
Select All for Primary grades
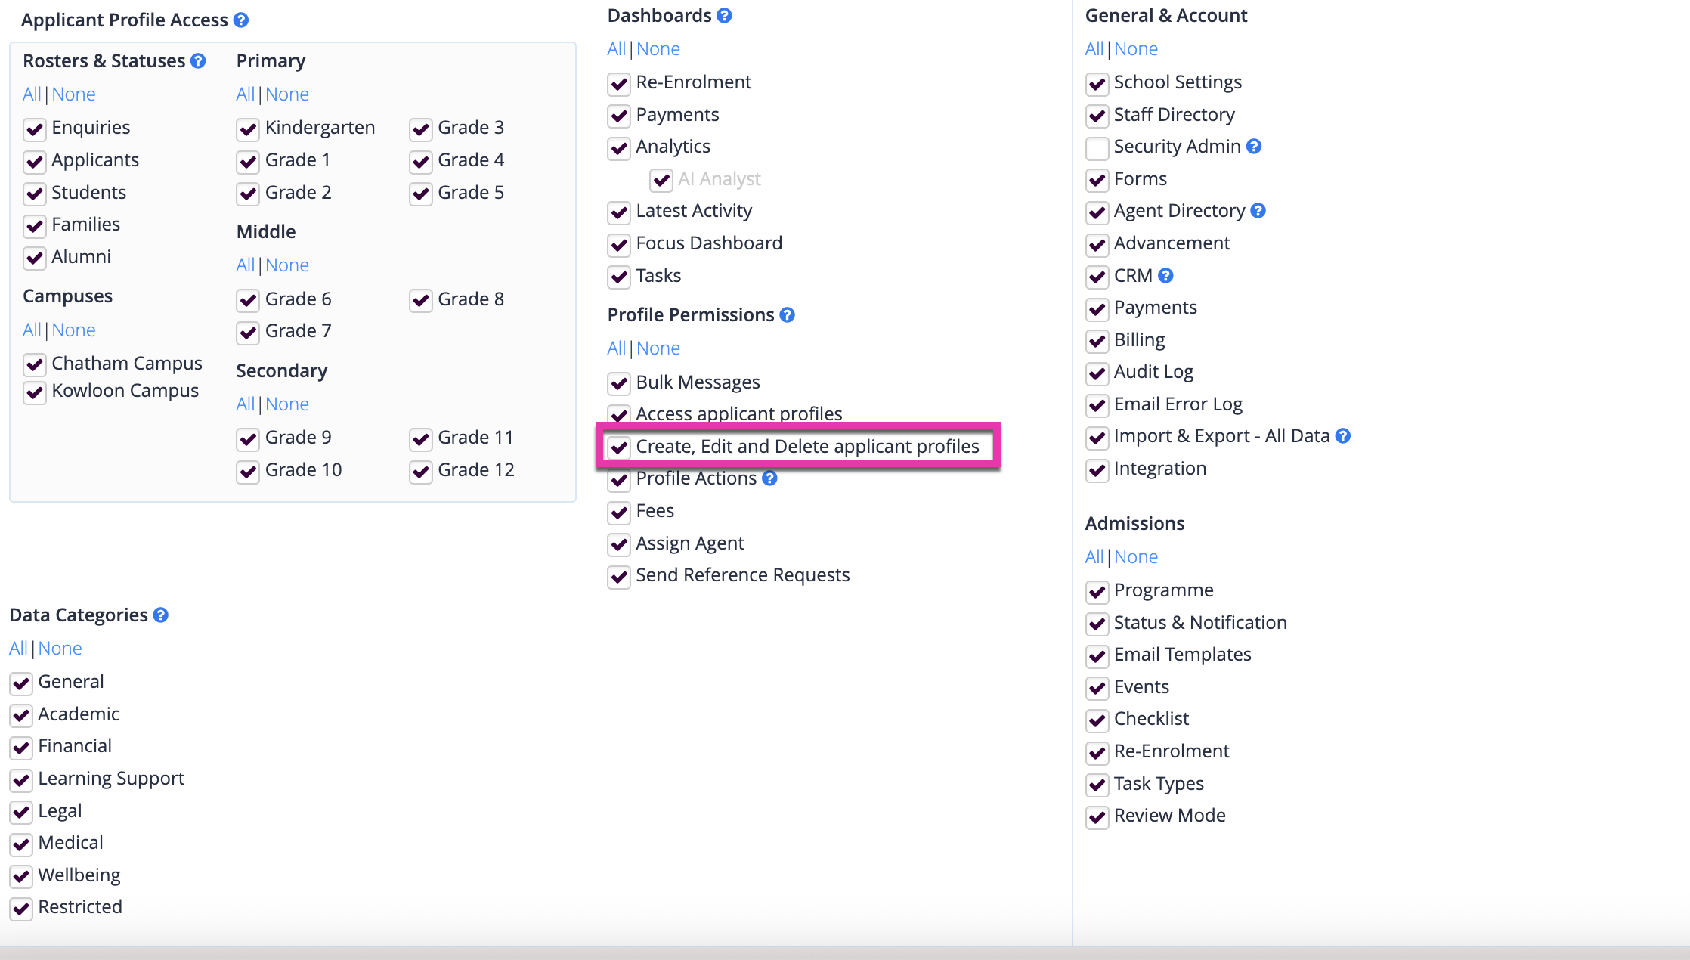click(246, 94)
